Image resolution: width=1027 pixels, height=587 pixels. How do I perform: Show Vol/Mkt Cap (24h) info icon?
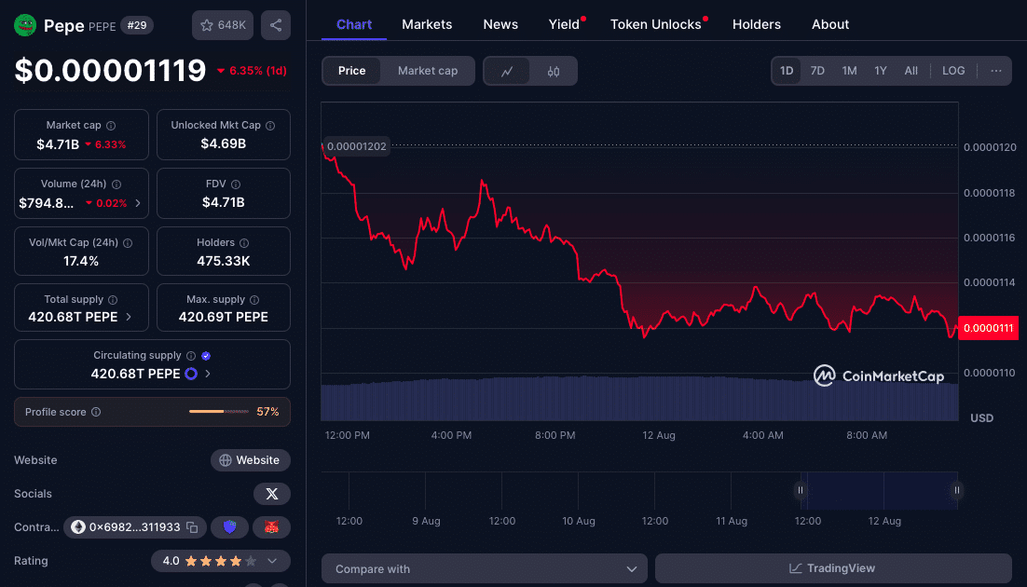pyautogui.click(x=128, y=243)
